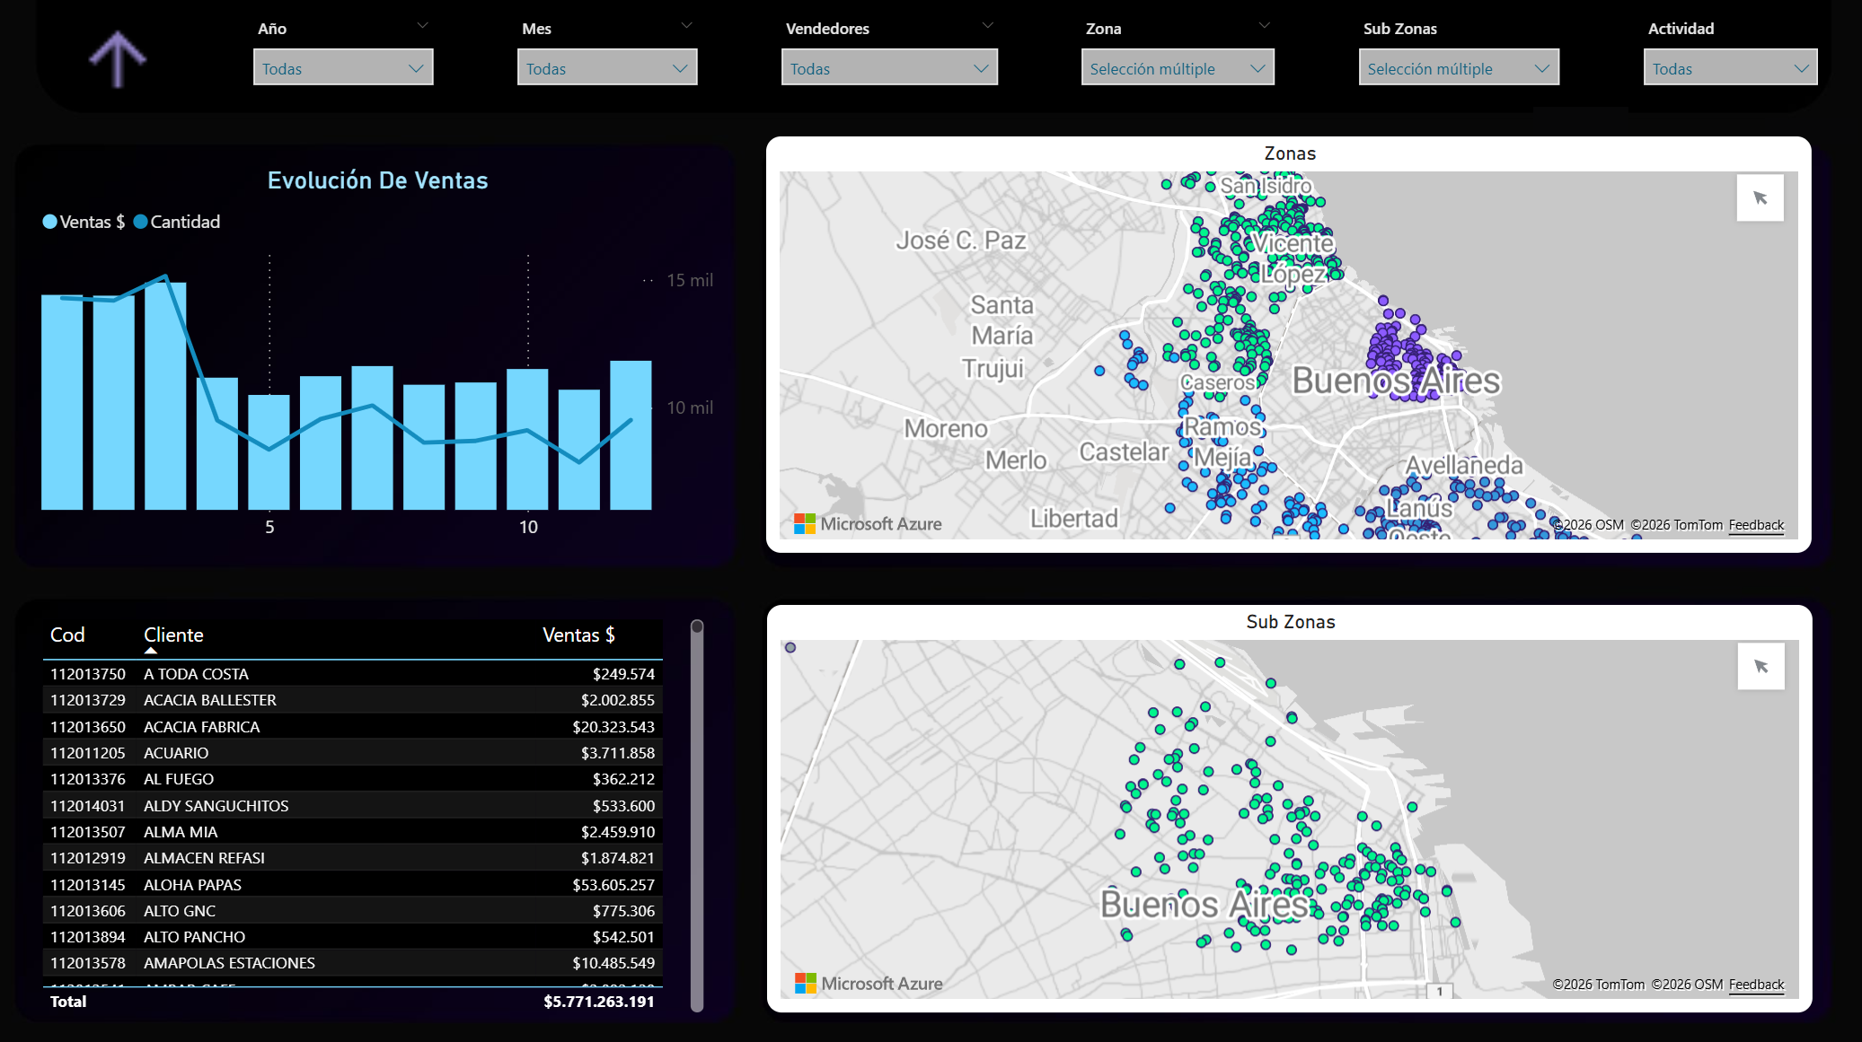Click the Buenos Aires label on Sub Zonas map
This screenshot has width=1862, height=1042.
1205,904
